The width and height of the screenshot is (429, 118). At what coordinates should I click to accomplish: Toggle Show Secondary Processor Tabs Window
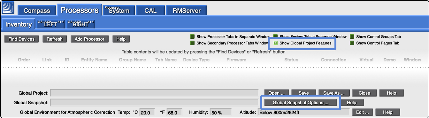click(x=192, y=43)
